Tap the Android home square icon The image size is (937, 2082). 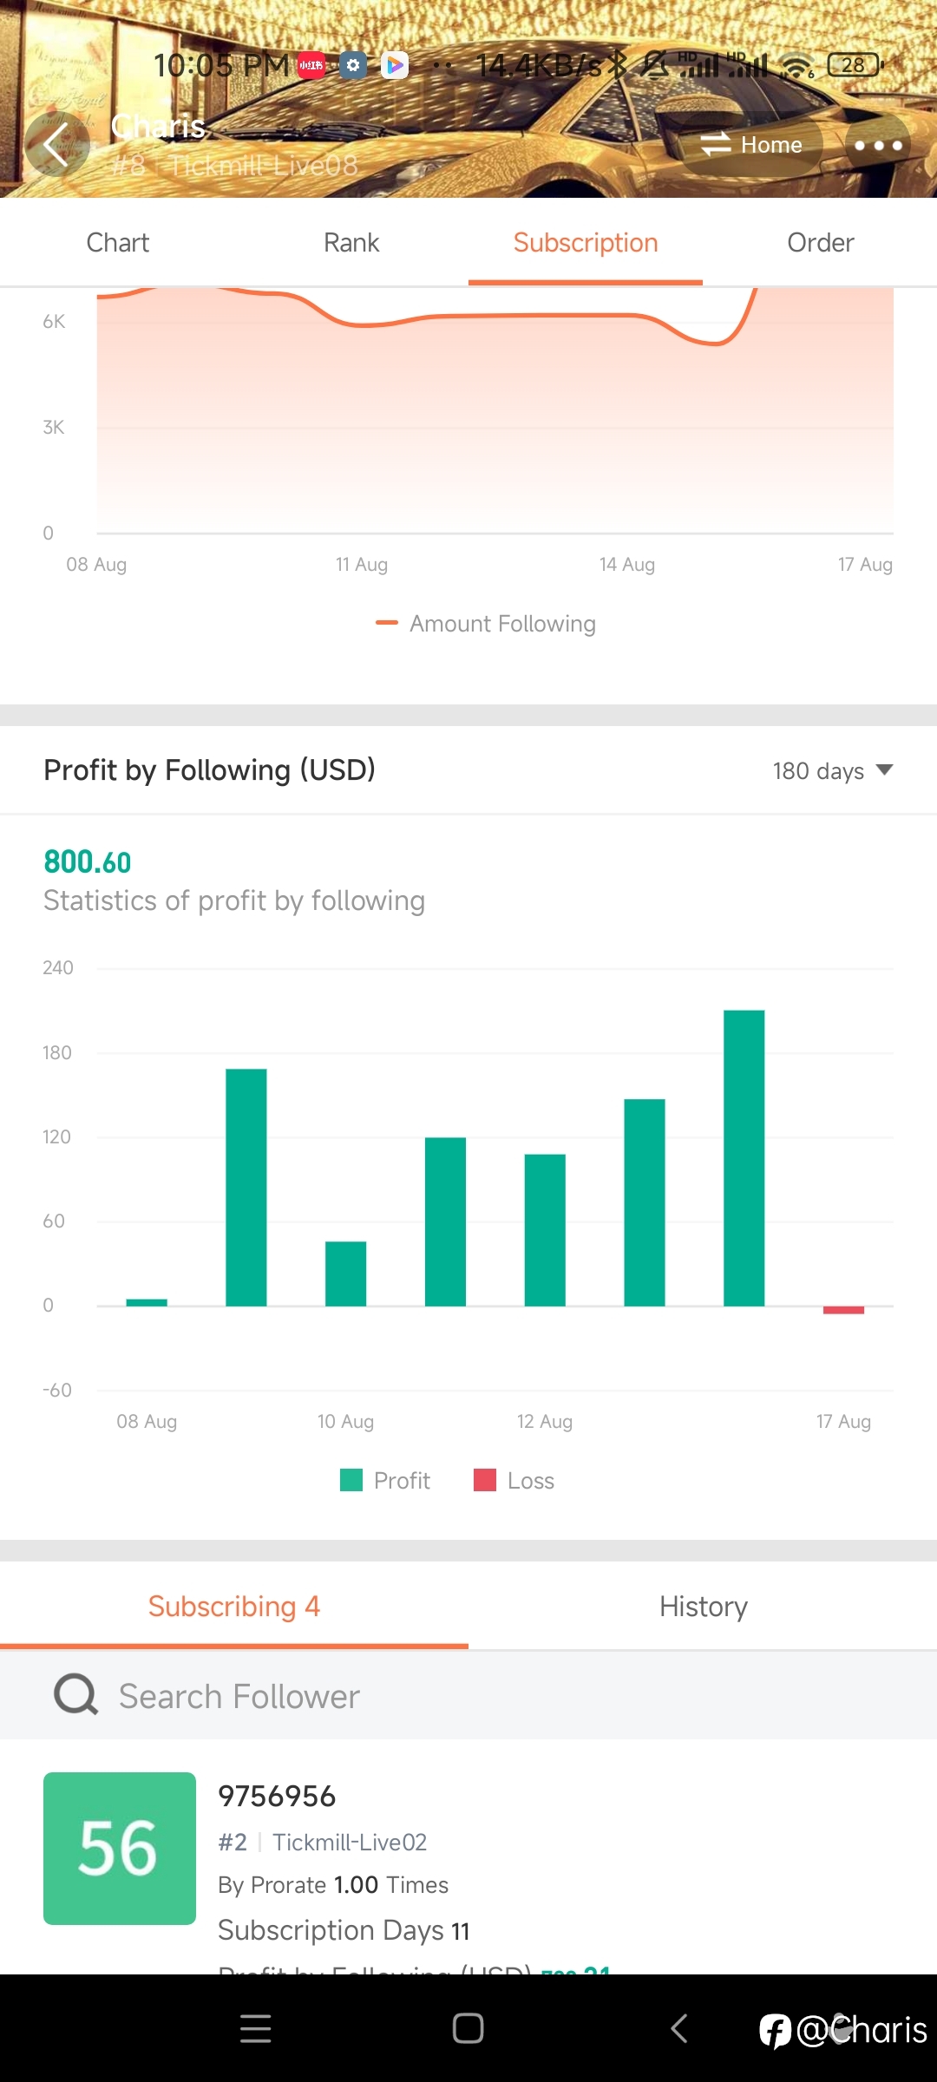point(468,2028)
